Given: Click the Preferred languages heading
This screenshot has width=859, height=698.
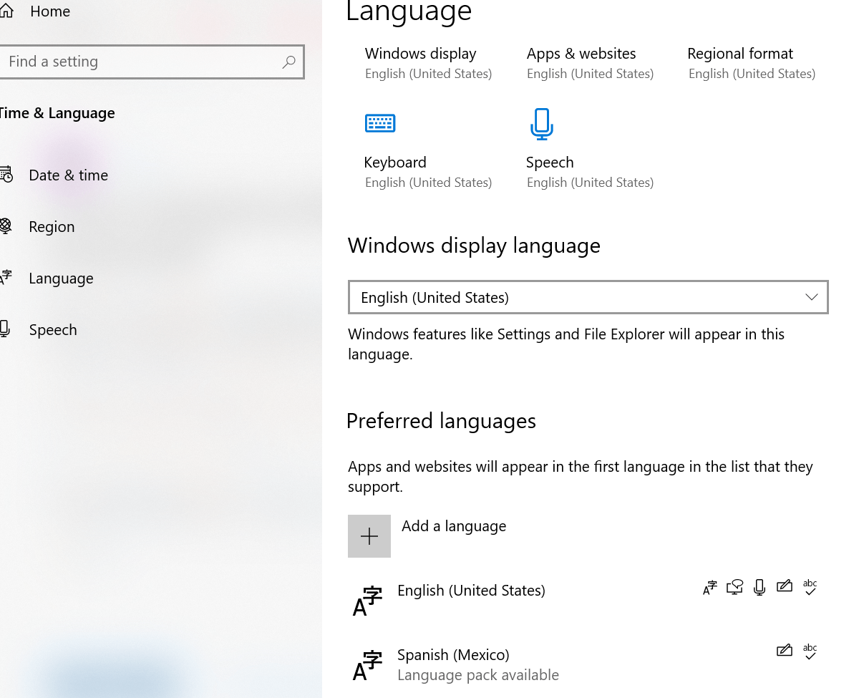Looking at the screenshot, I should [441, 421].
